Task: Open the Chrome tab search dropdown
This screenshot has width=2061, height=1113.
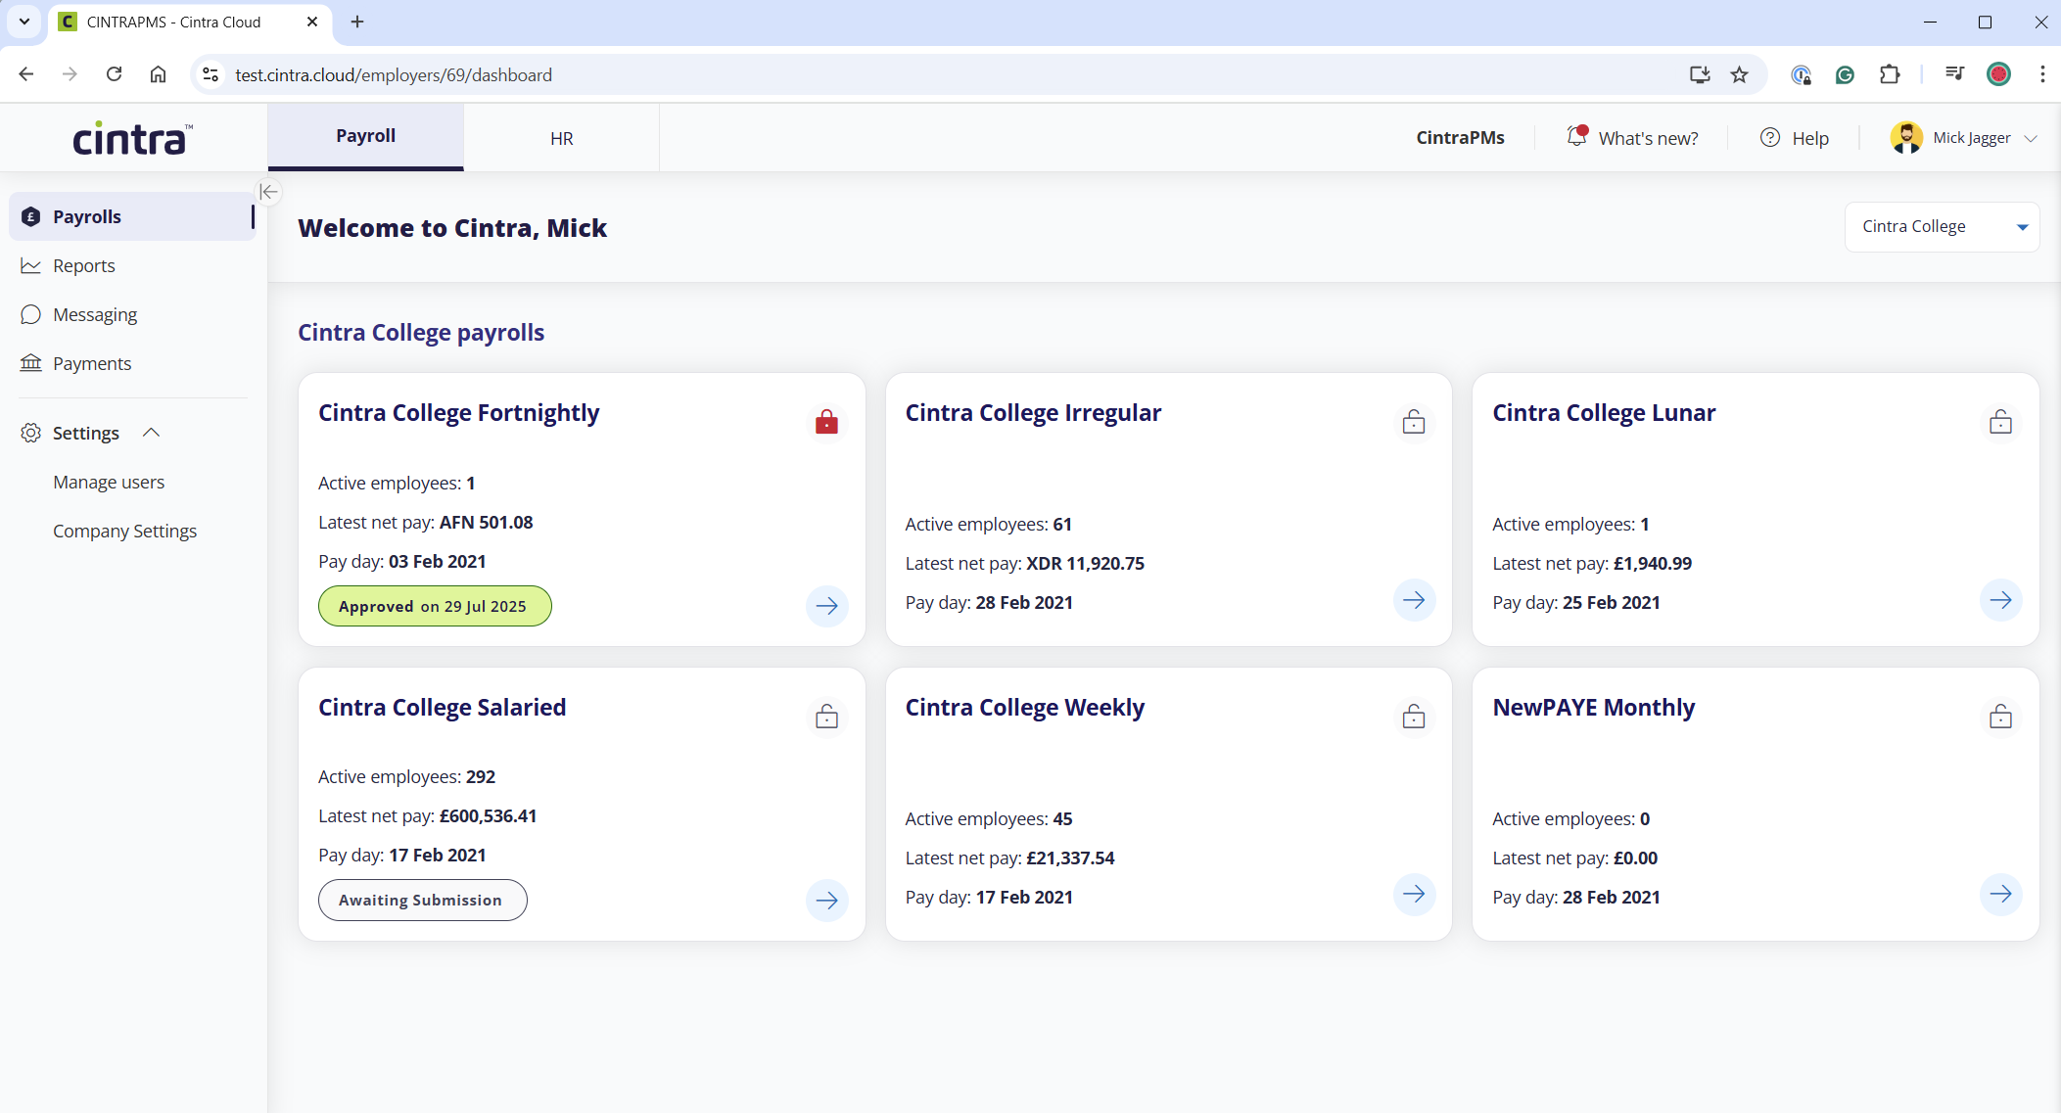Action: pos(23,21)
